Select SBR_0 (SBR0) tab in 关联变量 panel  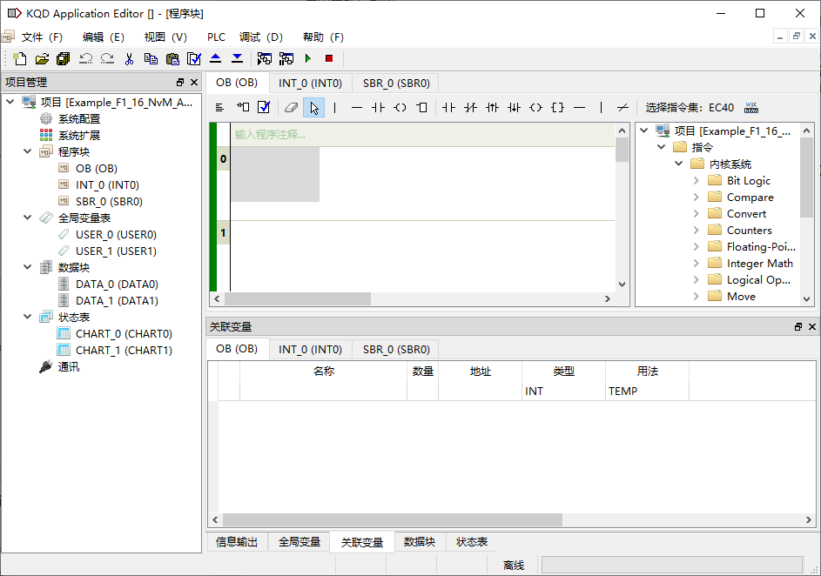click(396, 350)
